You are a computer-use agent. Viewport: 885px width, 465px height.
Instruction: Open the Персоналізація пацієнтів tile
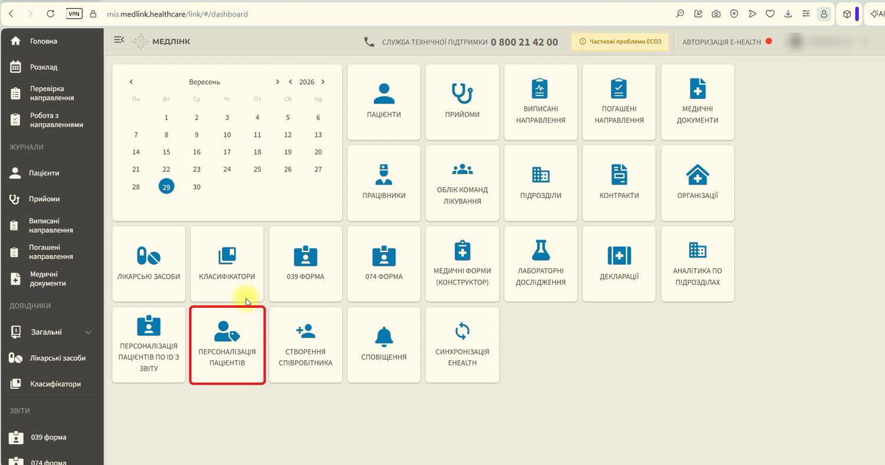227,345
